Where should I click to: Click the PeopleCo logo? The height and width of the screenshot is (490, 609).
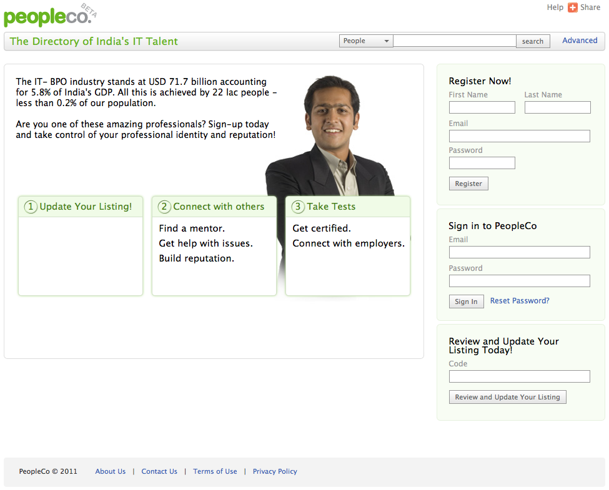point(50,16)
